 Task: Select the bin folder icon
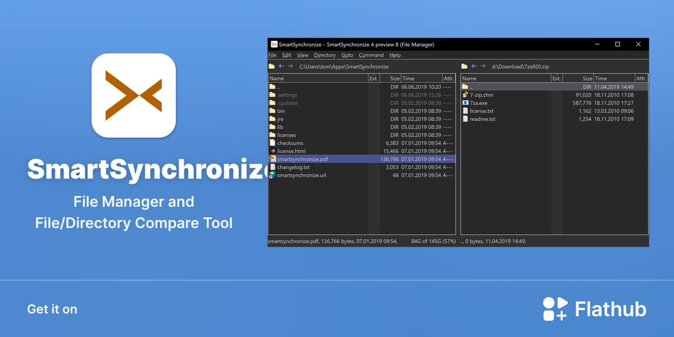272,111
